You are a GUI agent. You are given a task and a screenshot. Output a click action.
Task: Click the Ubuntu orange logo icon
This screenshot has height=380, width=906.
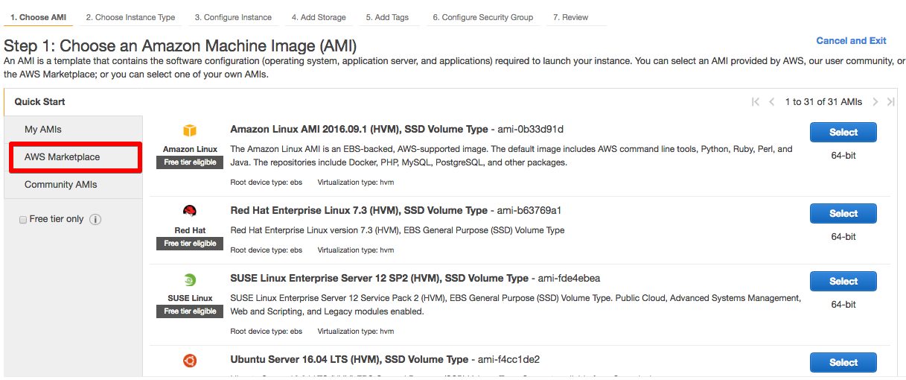pyautogui.click(x=190, y=361)
